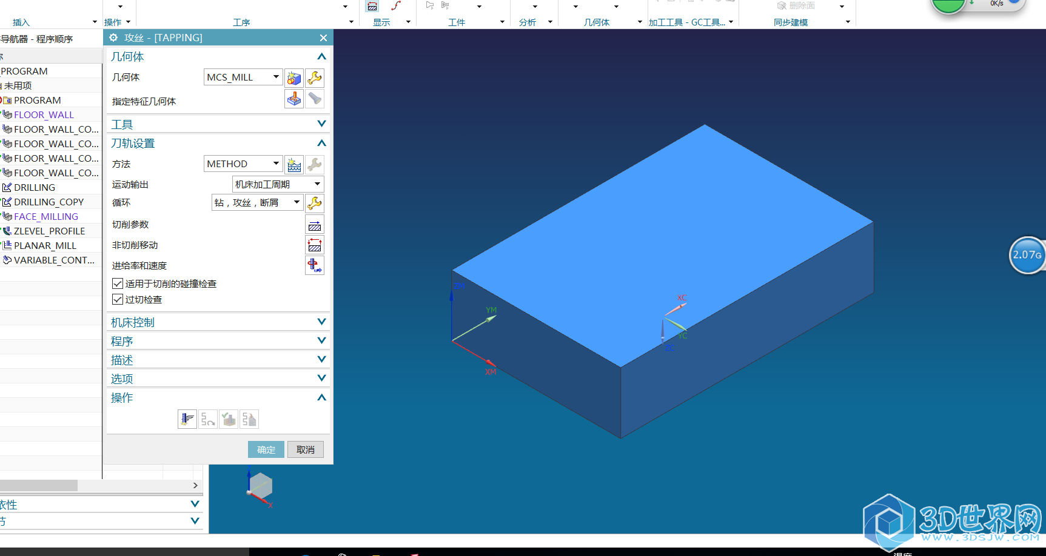
Task: Select the 未用项 (unused items) node
Action: [x=18, y=85]
